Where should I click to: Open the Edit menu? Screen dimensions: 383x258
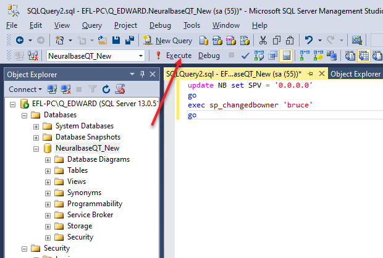(x=36, y=25)
